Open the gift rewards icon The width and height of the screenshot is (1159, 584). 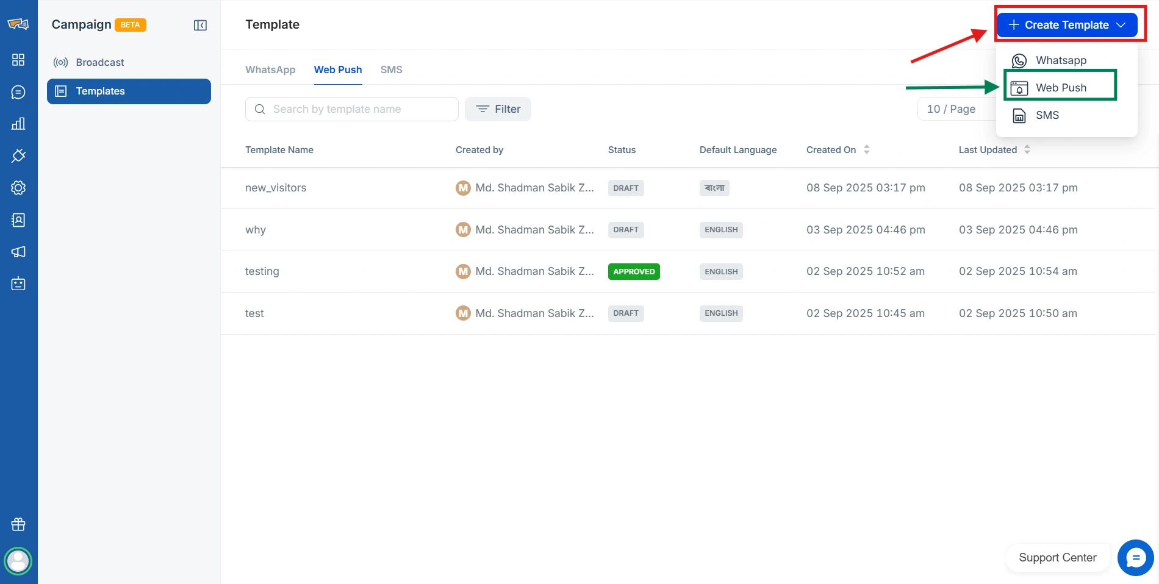point(18,524)
